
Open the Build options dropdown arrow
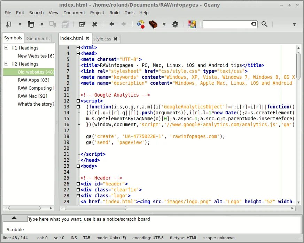pos(164,24)
